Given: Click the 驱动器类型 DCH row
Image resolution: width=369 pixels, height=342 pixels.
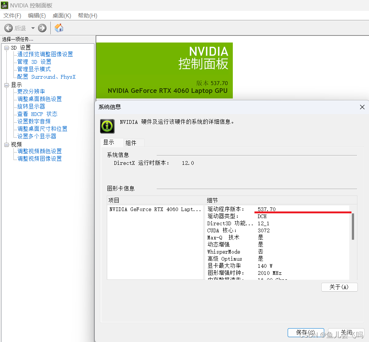Looking at the screenshot, I should pos(278,216).
